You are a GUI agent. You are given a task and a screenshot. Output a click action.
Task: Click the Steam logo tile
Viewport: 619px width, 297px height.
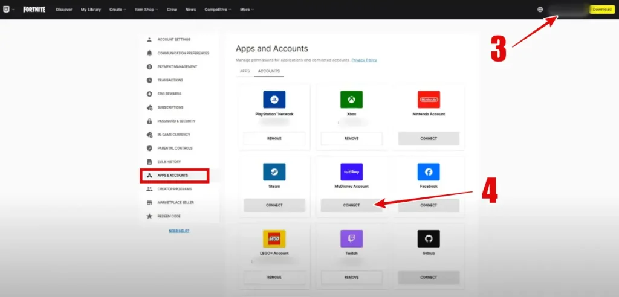pyautogui.click(x=274, y=172)
